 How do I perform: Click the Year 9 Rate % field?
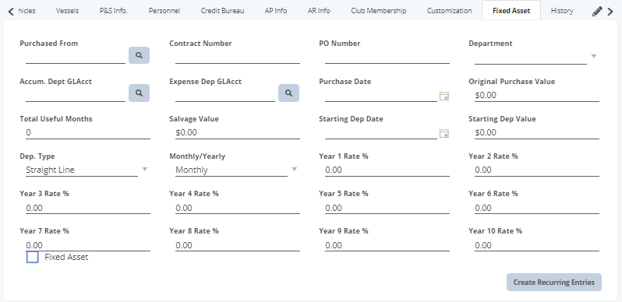(x=387, y=245)
